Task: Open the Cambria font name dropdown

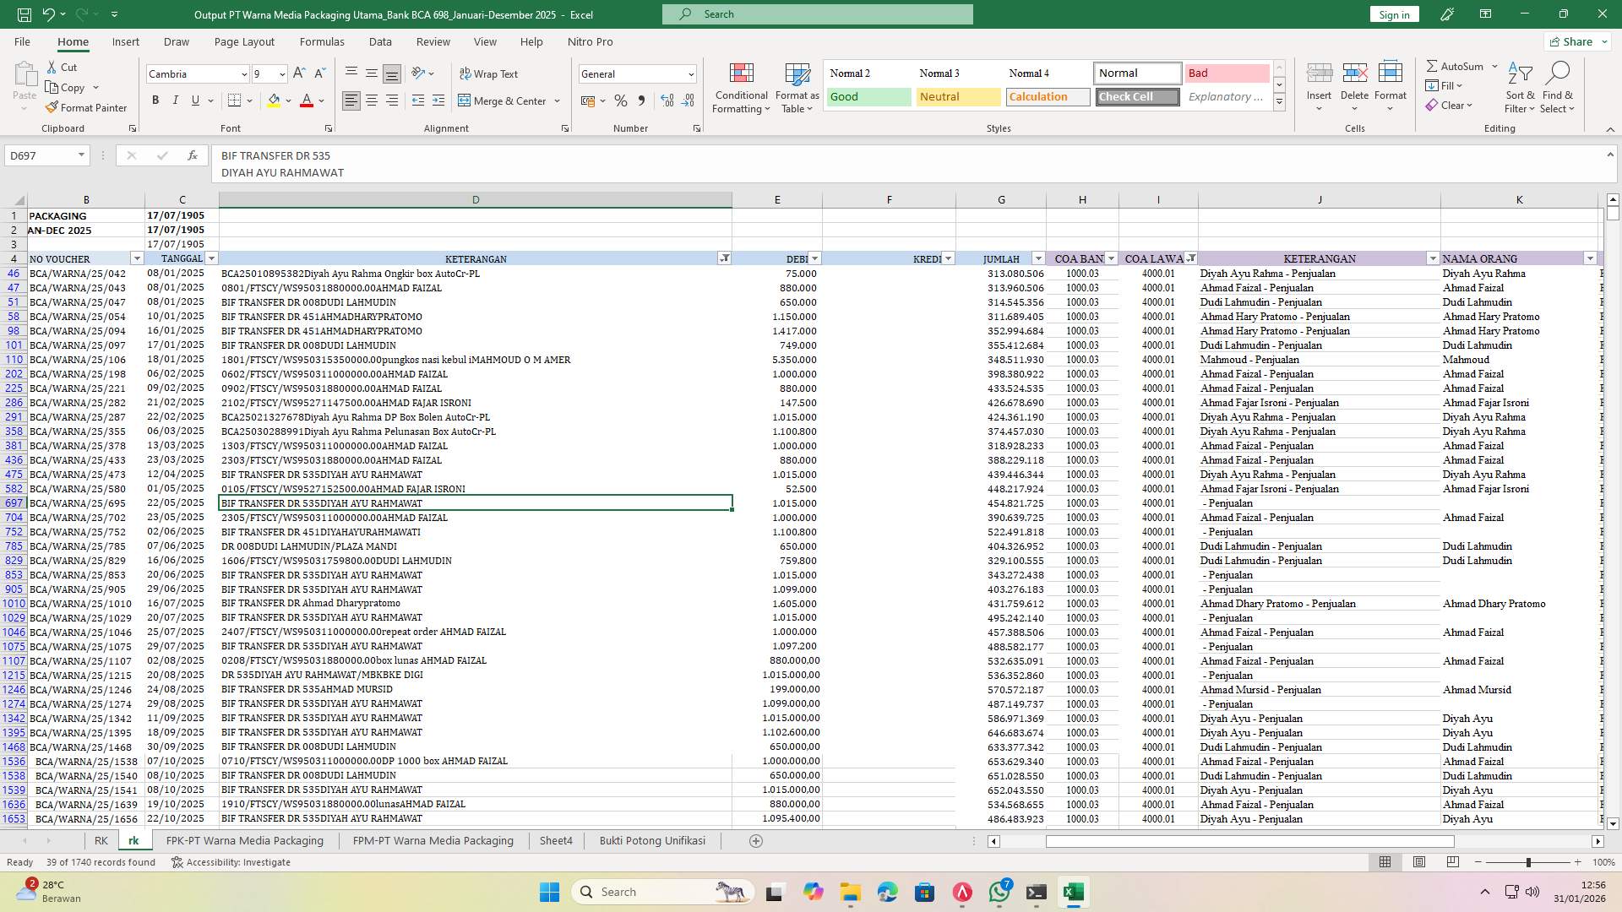Action: click(243, 74)
